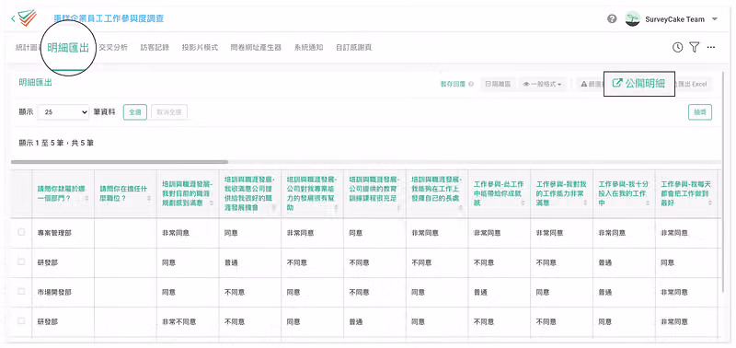Expand the SurveyCake Team account menu arrow
The width and height of the screenshot is (736, 348).
[715, 19]
